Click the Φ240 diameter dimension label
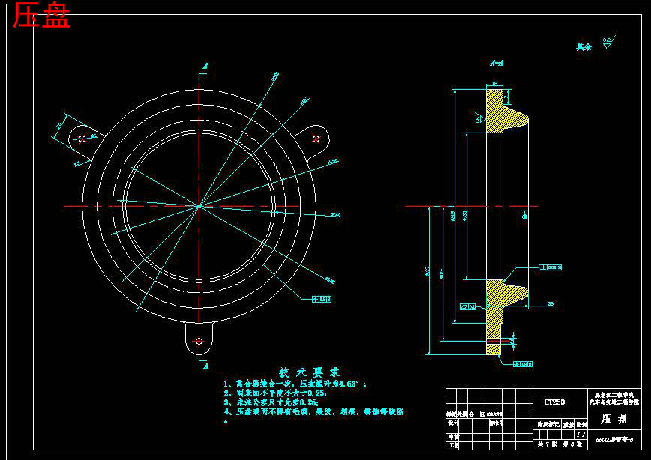 point(335,215)
